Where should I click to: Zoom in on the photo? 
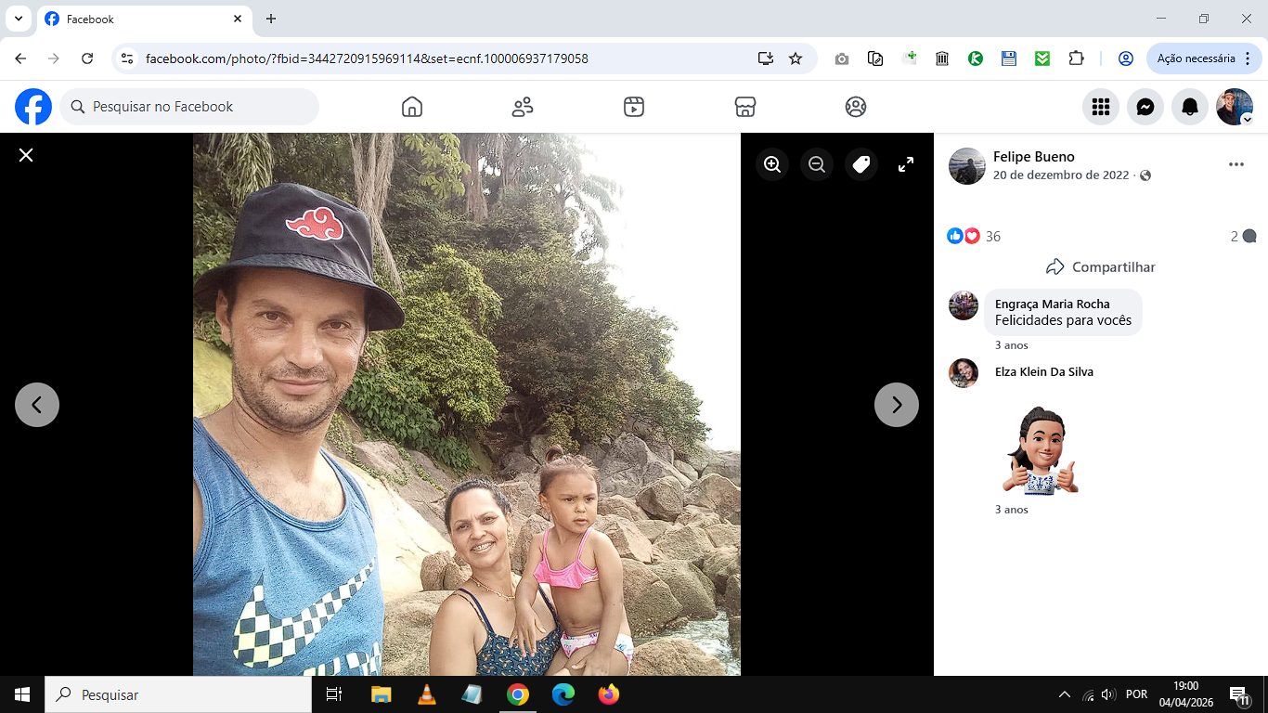coord(772,164)
